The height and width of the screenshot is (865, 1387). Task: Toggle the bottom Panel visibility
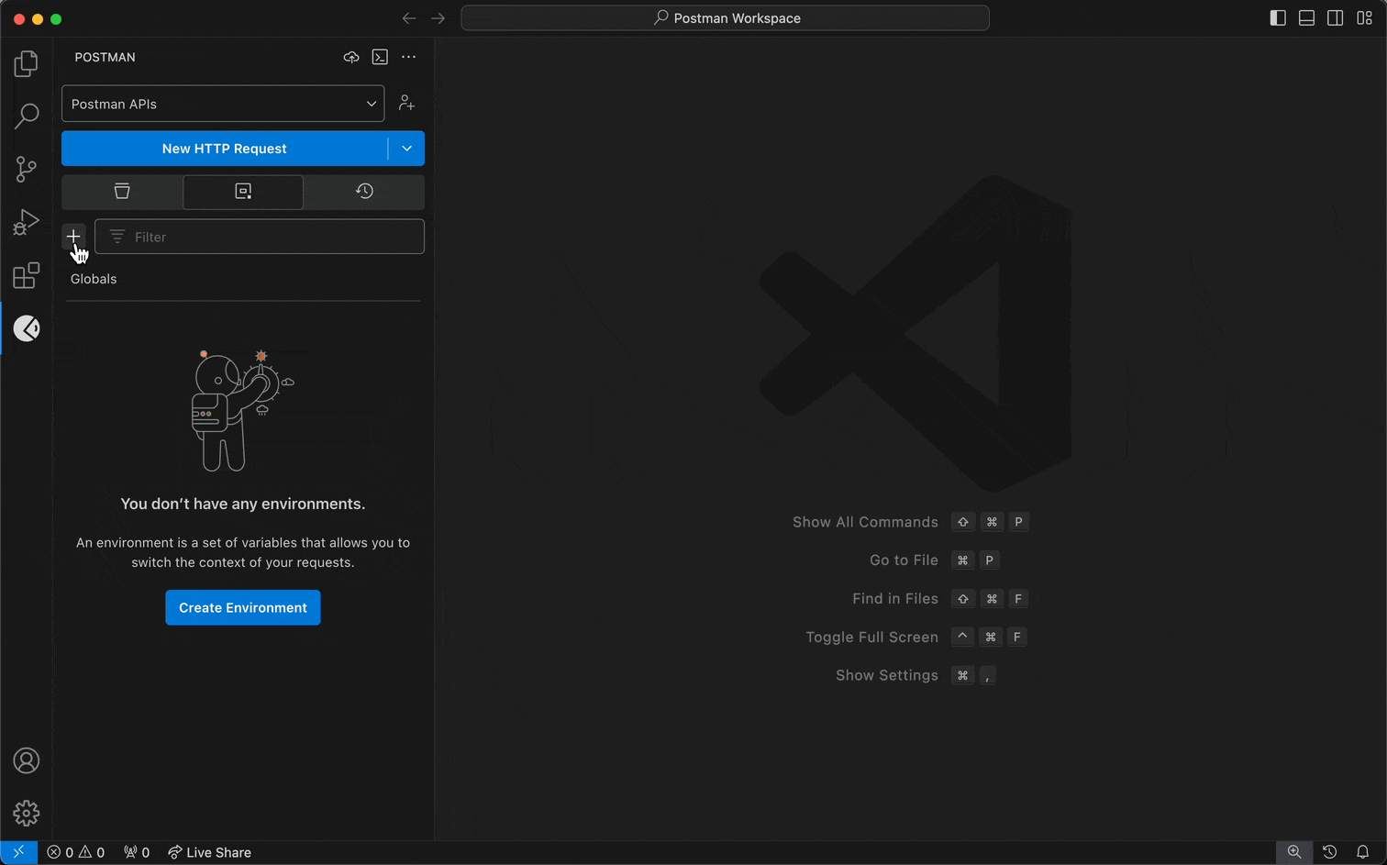click(x=1306, y=17)
